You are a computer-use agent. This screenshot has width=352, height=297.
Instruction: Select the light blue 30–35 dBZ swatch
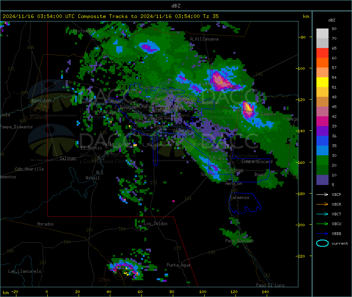[322, 151]
